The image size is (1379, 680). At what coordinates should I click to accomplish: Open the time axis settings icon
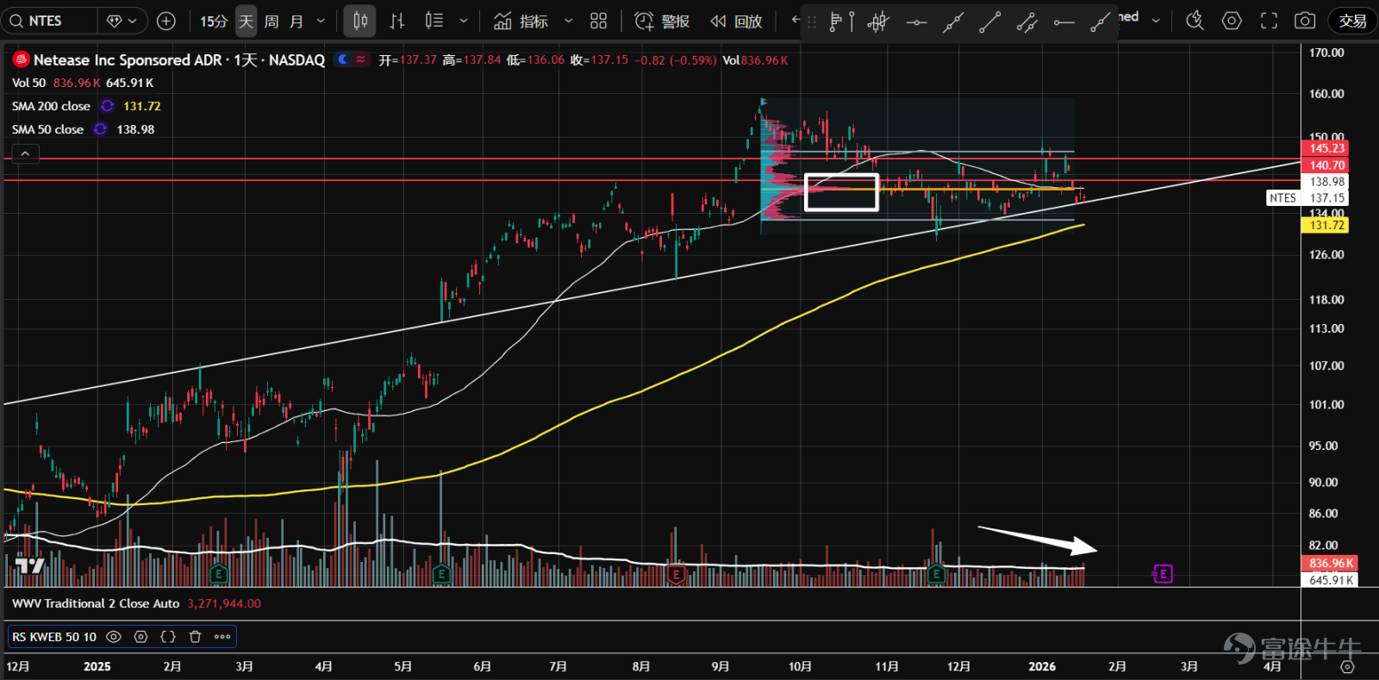[1347, 666]
